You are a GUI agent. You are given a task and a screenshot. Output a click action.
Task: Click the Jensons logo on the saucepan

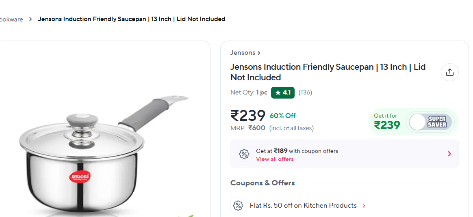pyautogui.click(x=80, y=177)
